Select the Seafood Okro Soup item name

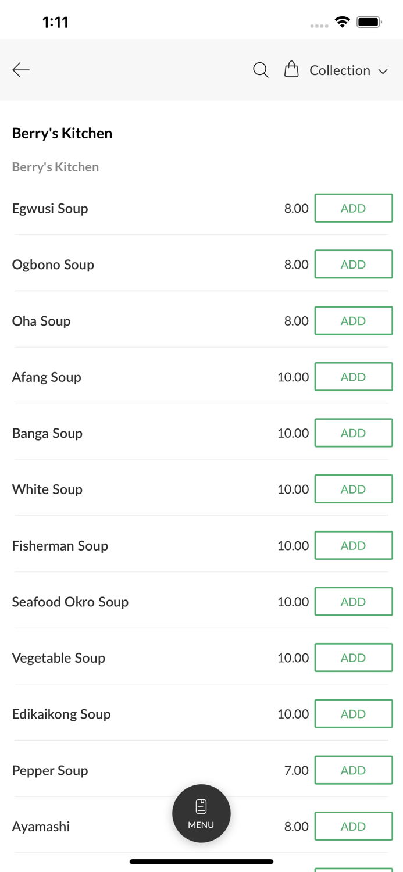[x=70, y=602]
